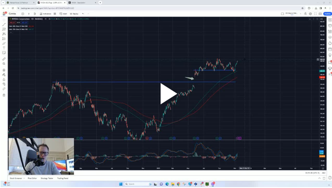The image size is (332, 188).
Task: Open the alerts clock panel in right sidebar
Action: tap(330, 26)
